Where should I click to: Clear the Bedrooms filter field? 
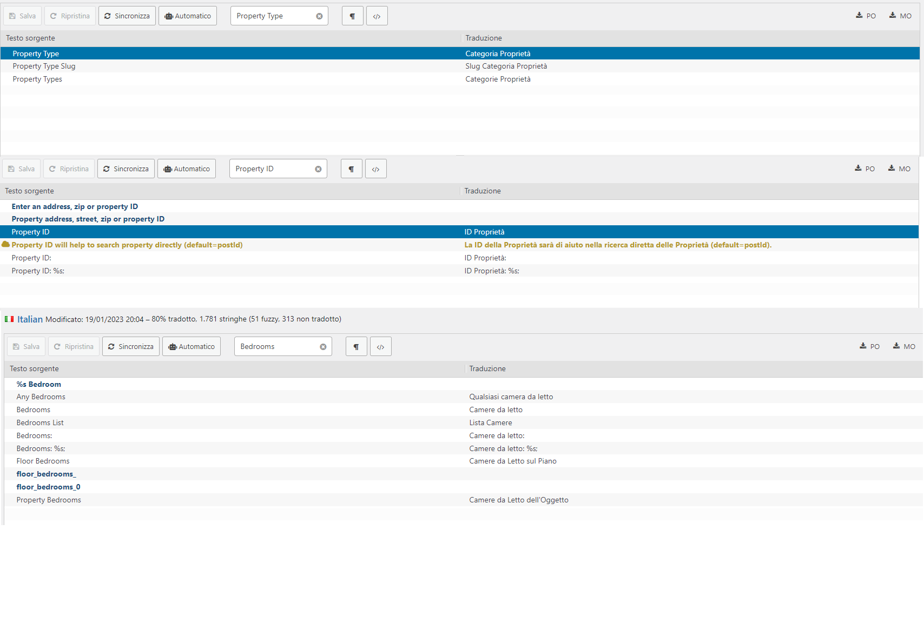coord(323,347)
